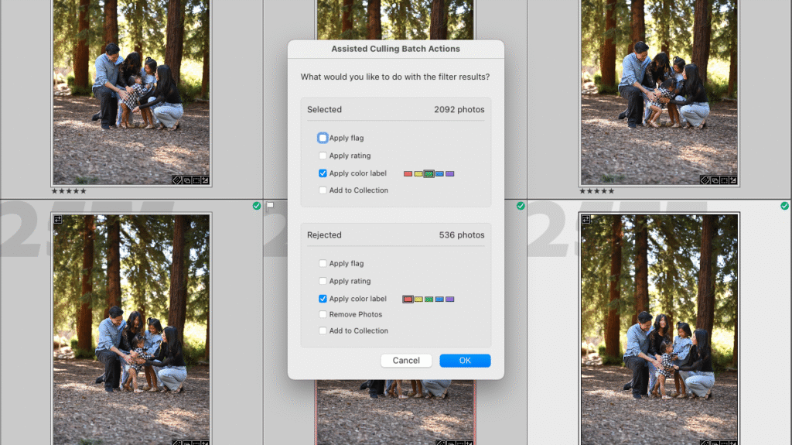Click develop adjustments badge on top-left thumbnail
Image resolution: width=792 pixels, height=445 pixels.
205,180
